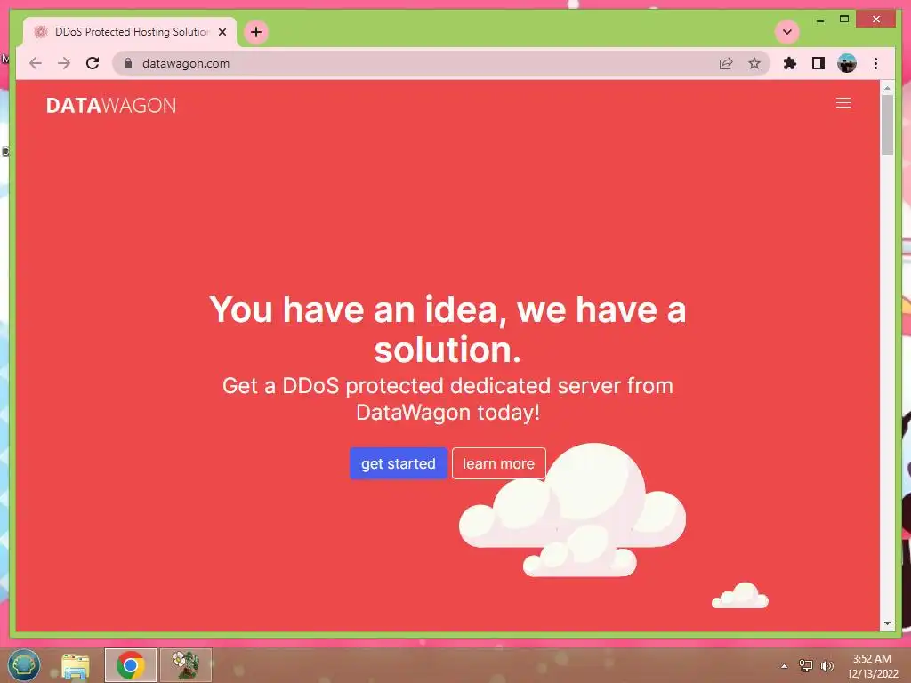The width and height of the screenshot is (911, 683).
Task: Click the blue get started button
Action: pos(398,463)
